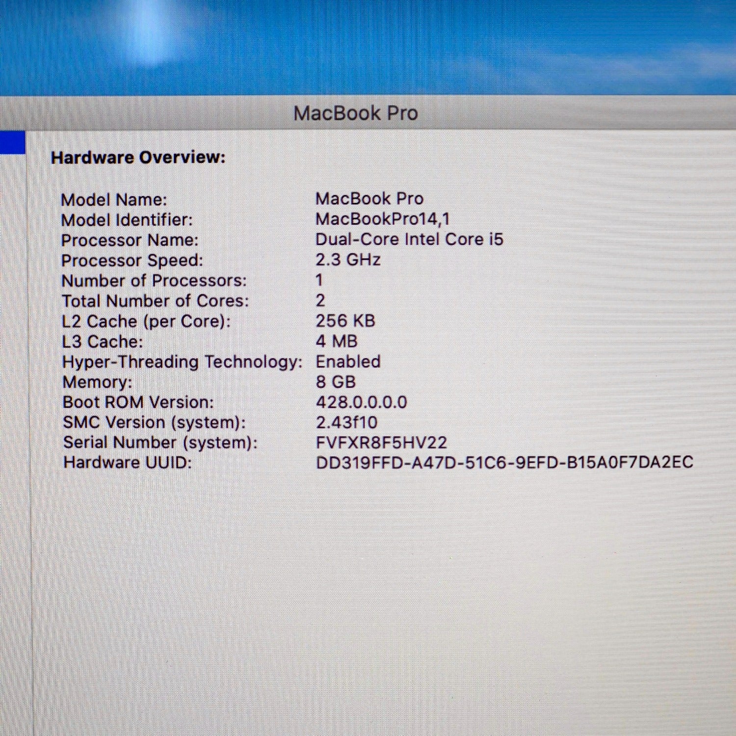736x736 pixels.
Task: Click the L2 Cache (per Core) label
Action: pyautogui.click(x=147, y=321)
